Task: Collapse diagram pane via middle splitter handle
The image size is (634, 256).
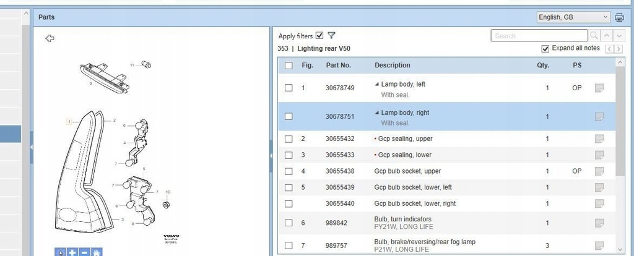Action: [x=271, y=156]
